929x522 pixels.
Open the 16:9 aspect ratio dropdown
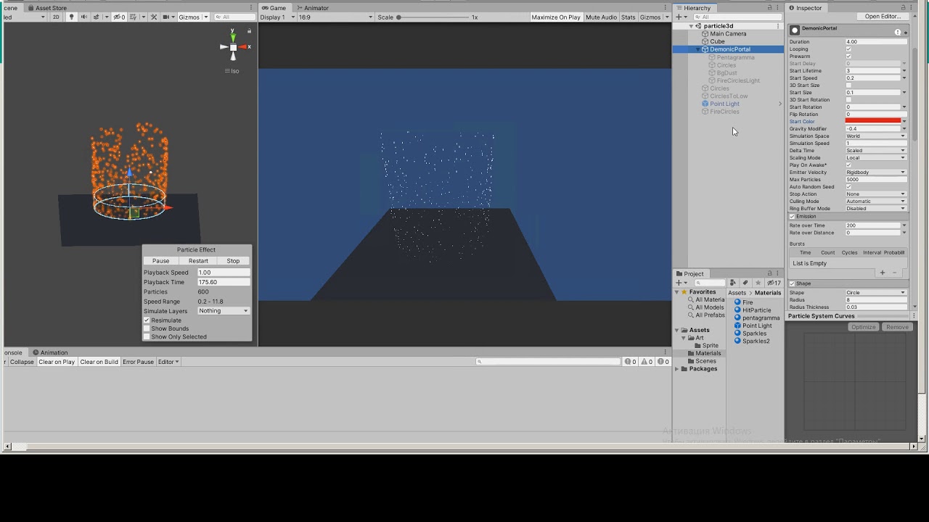[335, 17]
